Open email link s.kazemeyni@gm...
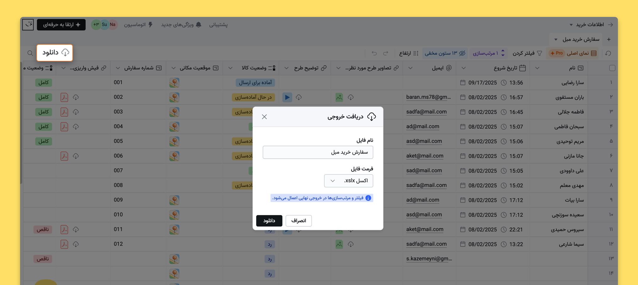The width and height of the screenshot is (638, 285). tap(429, 259)
